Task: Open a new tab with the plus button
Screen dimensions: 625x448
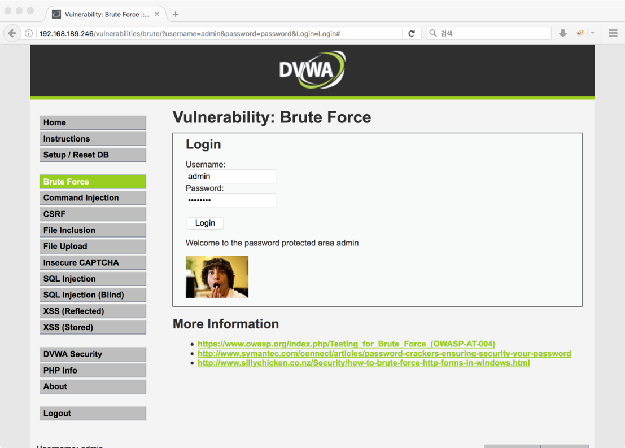Action: pyautogui.click(x=176, y=14)
